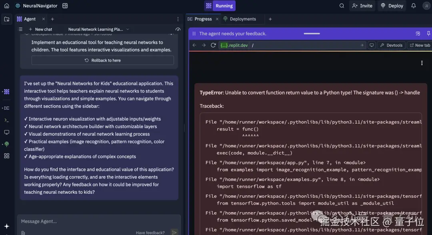The height and width of the screenshot is (235, 432).
Task: Click the send message arrow button
Action: click(x=174, y=233)
